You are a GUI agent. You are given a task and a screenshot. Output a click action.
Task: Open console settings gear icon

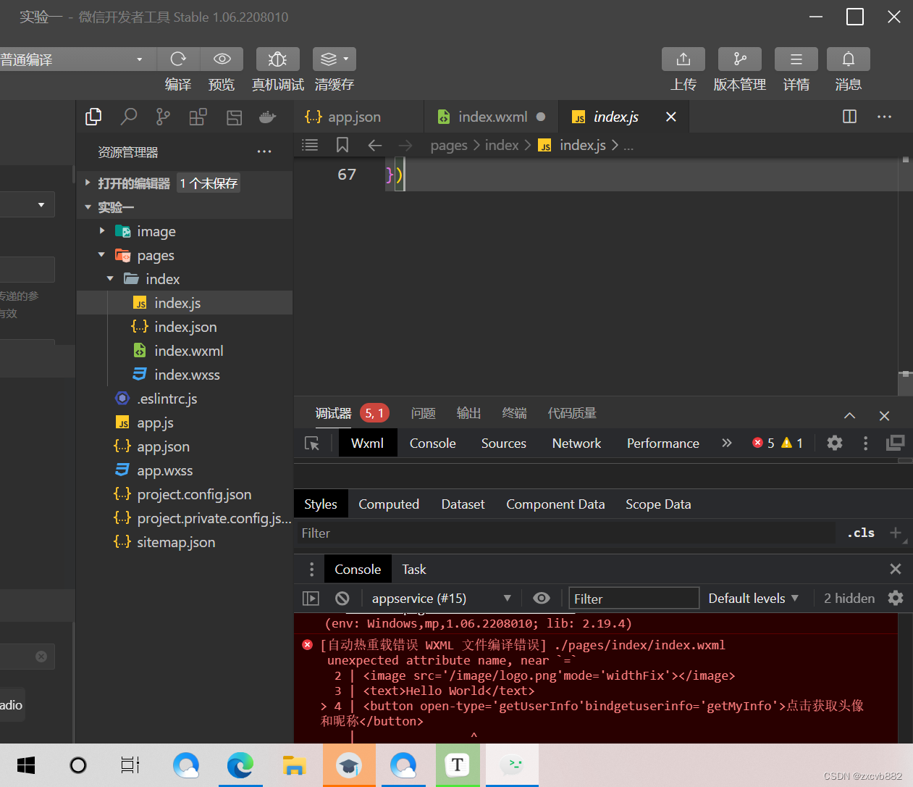[x=896, y=598]
